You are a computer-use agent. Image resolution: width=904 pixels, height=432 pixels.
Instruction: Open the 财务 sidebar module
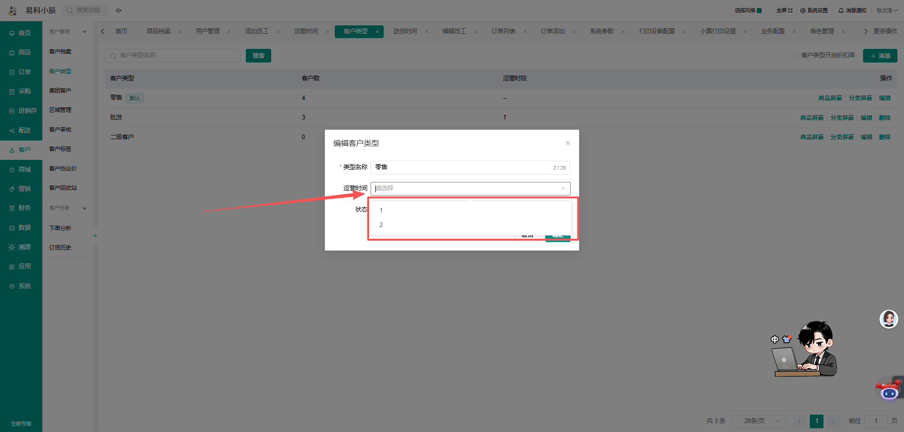point(21,208)
